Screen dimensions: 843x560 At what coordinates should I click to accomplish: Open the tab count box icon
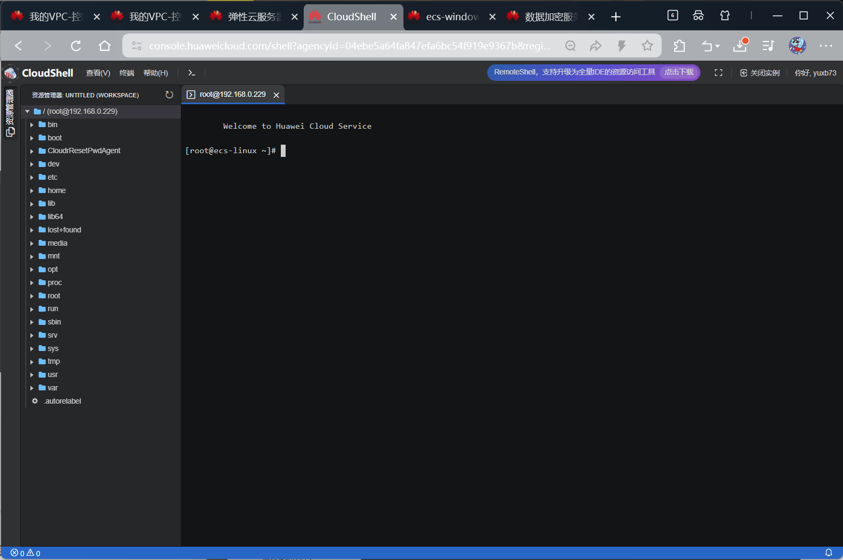673,15
